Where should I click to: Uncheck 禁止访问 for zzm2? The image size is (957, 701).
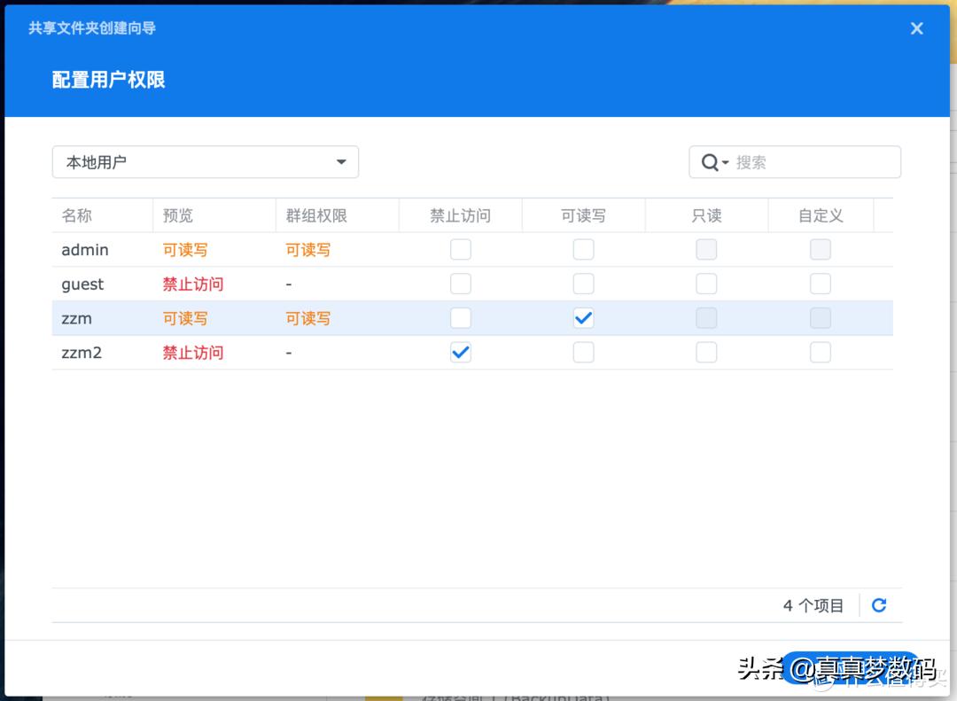tap(460, 352)
